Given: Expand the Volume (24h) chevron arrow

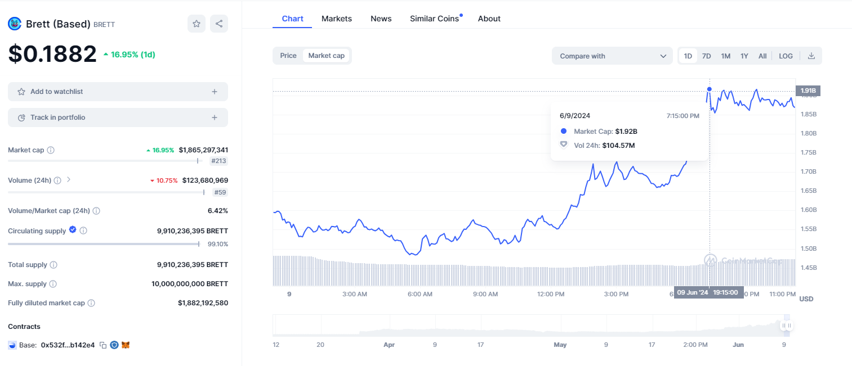Looking at the screenshot, I should click(69, 180).
